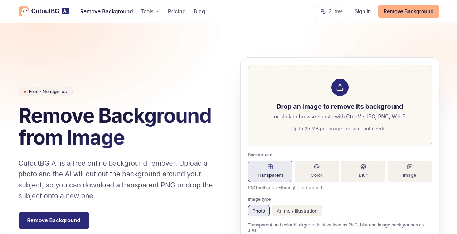Open the 3 free credits counter

[332, 11]
